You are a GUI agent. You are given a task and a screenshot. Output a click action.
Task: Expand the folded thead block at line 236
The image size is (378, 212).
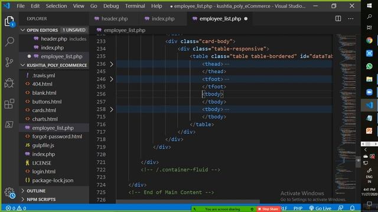[x=112, y=64]
